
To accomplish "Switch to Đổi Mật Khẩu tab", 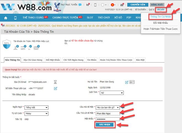I will [x=53, y=60].
